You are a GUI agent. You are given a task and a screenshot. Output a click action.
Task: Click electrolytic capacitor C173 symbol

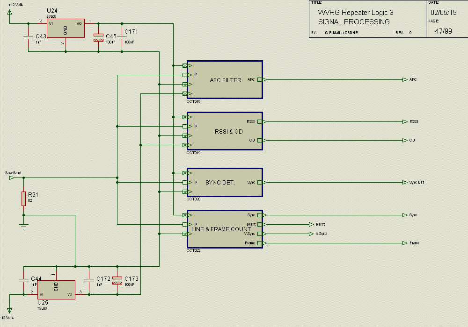[117, 280]
